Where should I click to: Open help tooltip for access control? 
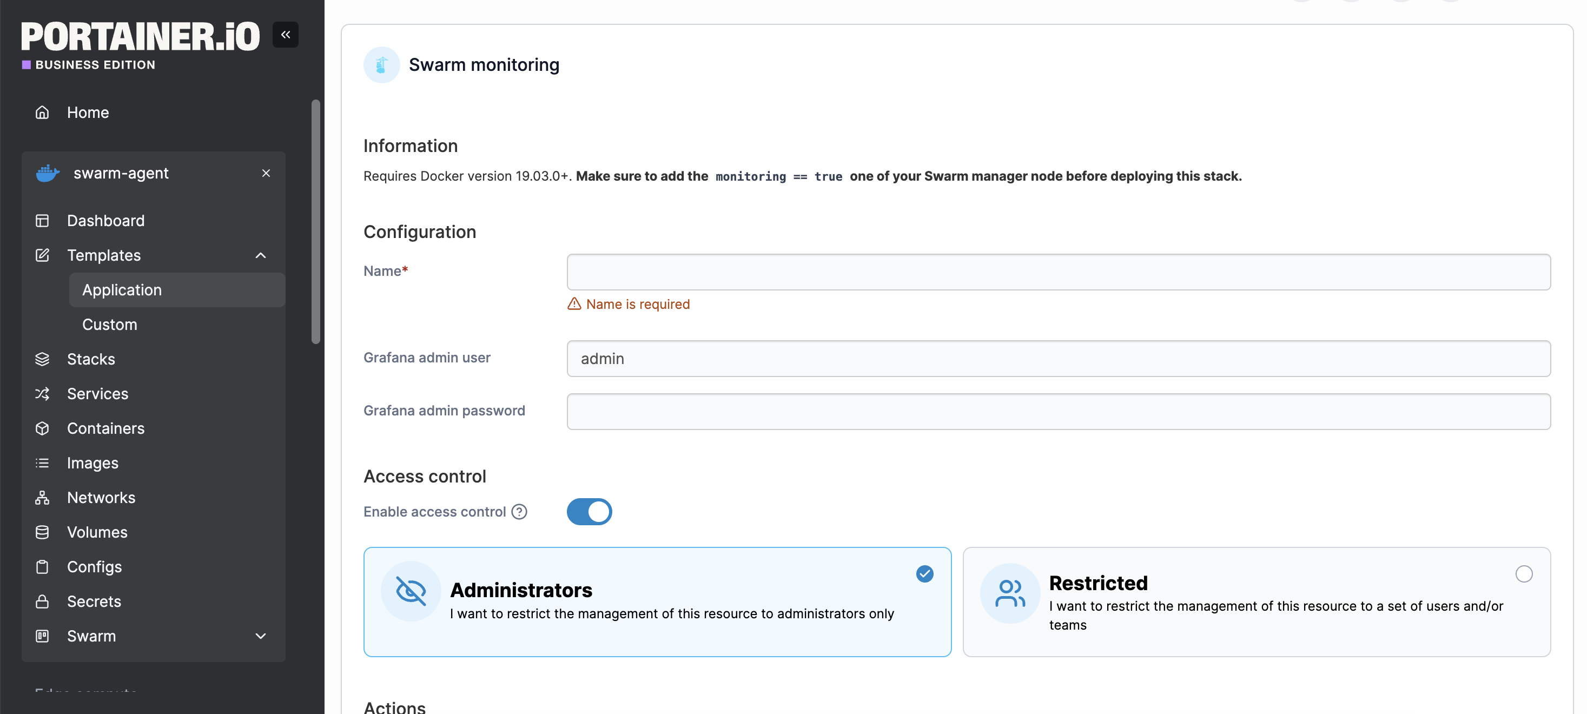[519, 512]
